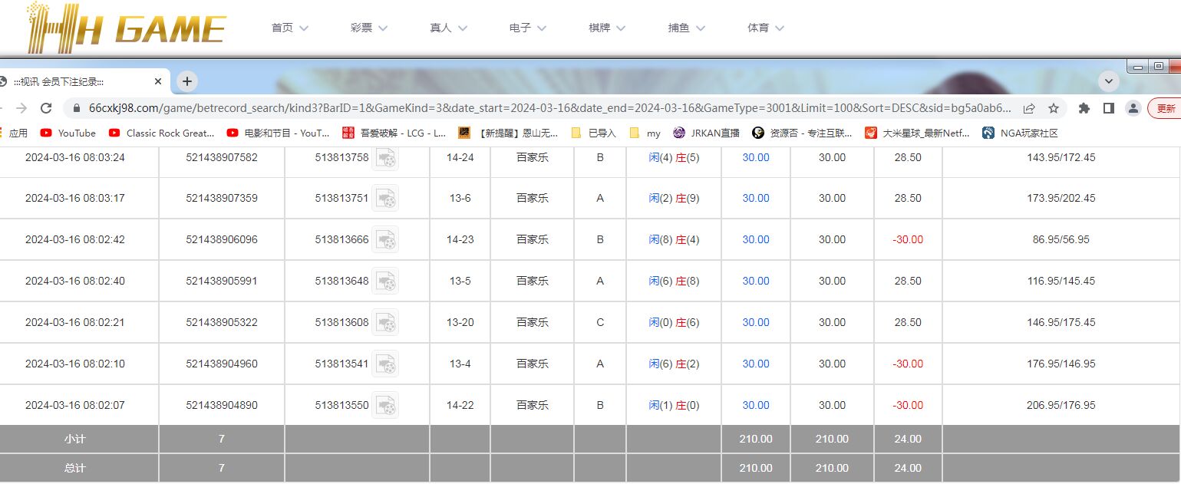This screenshot has height=484, width=1181.
Task: Click table number 14-23
Action: (x=460, y=239)
